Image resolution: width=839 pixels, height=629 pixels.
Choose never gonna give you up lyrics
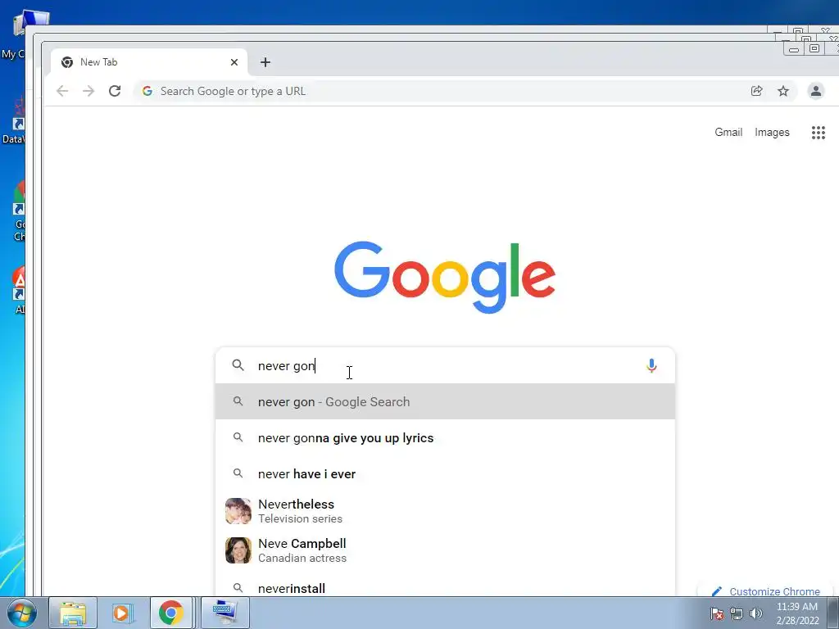pyautogui.click(x=445, y=437)
